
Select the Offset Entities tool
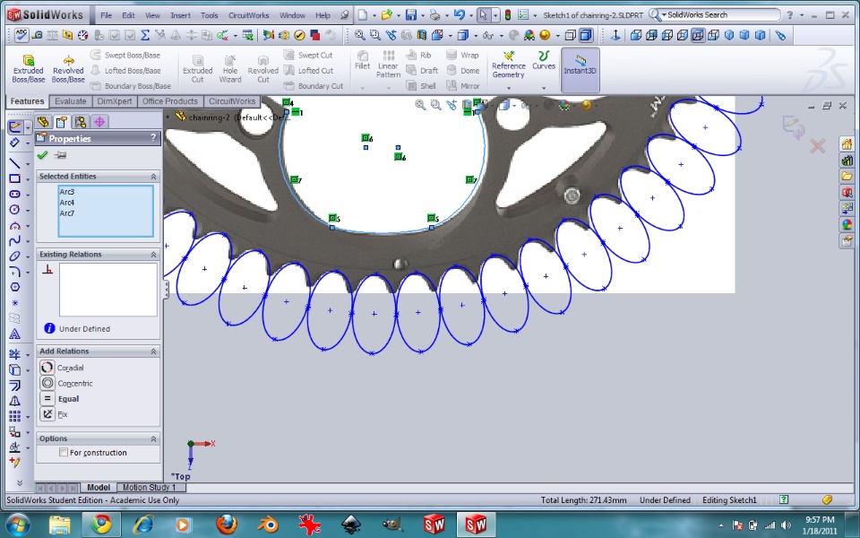[15, 386]
